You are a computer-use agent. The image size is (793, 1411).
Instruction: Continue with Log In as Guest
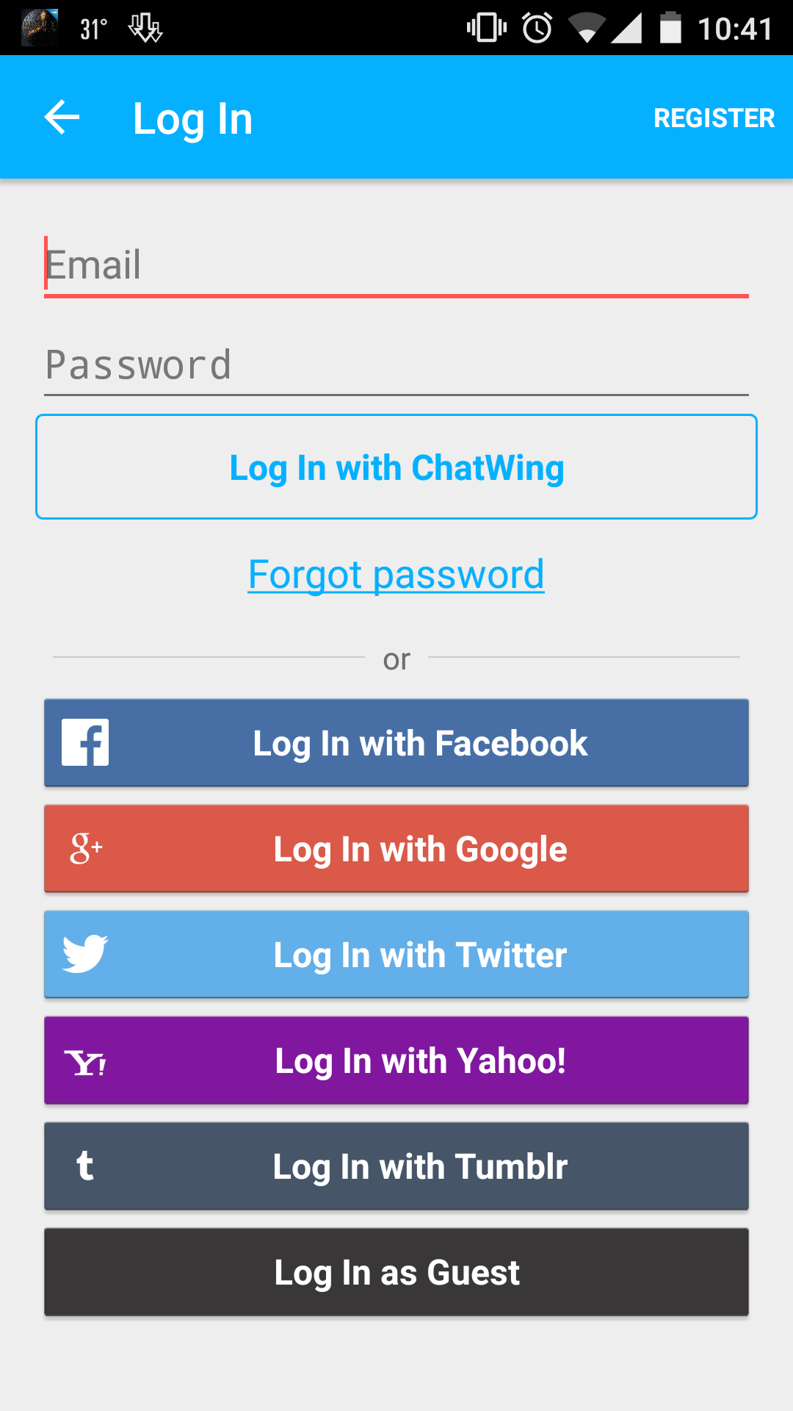(x=396, y=1272)
